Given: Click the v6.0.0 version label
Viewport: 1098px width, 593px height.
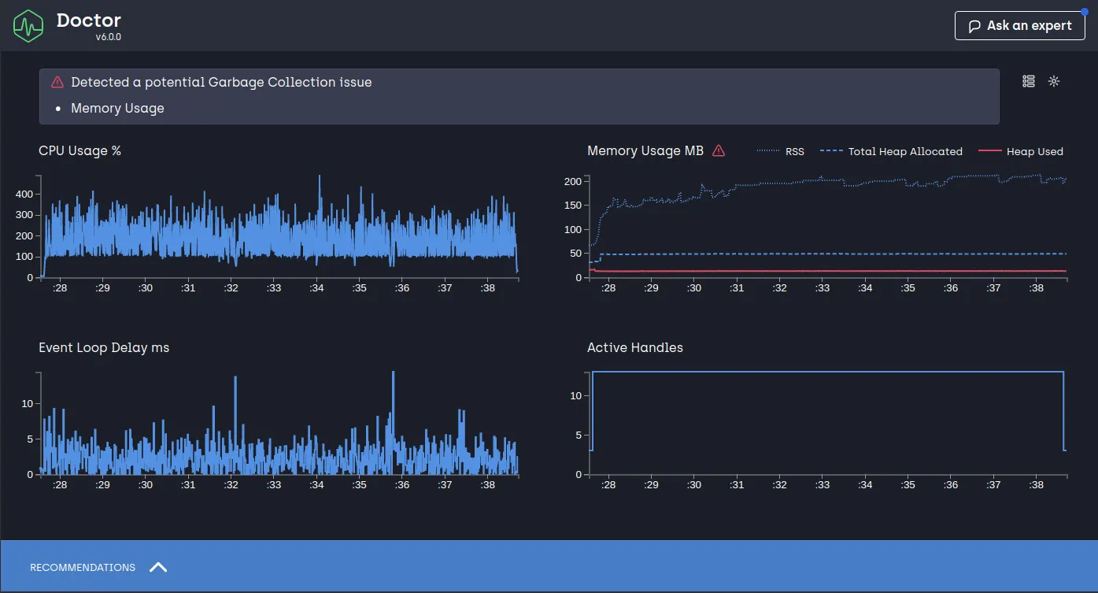Looking at the screenshot, I should pyautogui.click(x=108, y=37).
